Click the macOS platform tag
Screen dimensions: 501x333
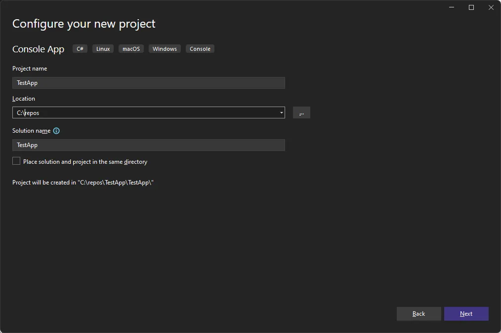(x=131, y=48)
